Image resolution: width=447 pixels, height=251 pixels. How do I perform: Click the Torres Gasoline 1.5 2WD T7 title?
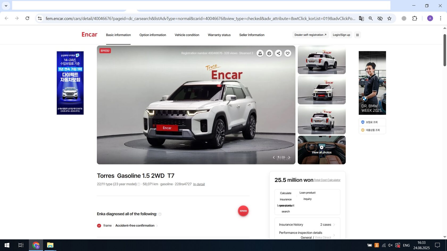(x=136, y=176)
